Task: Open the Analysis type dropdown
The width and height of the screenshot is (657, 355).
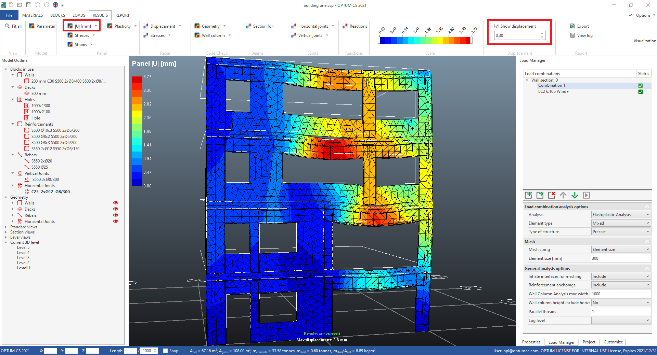Action: [x=621, y=215]
